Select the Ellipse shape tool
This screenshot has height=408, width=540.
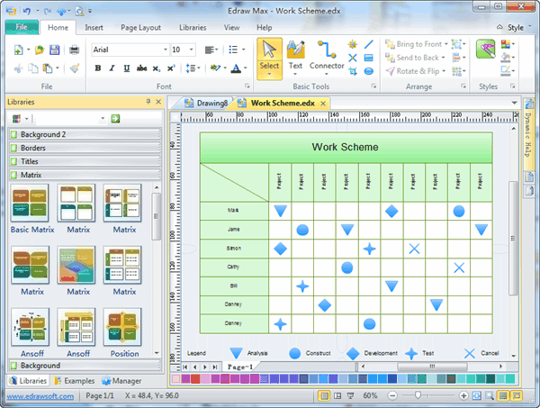click(x=368, y=71)
